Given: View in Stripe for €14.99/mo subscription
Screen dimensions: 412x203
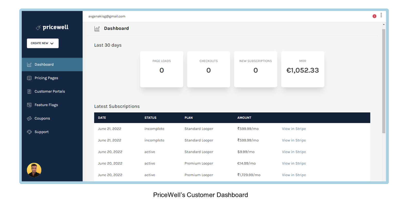Looking at the screenshot, I should click(x=294, y=163).
